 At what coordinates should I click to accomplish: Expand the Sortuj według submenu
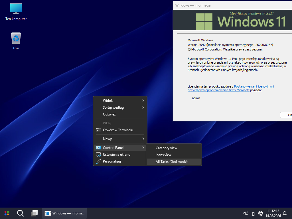(x=120, y=108)
